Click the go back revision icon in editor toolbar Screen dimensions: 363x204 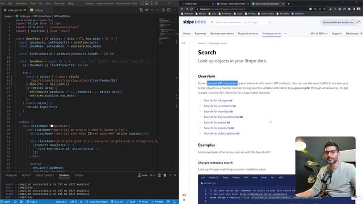click(147, 10)
